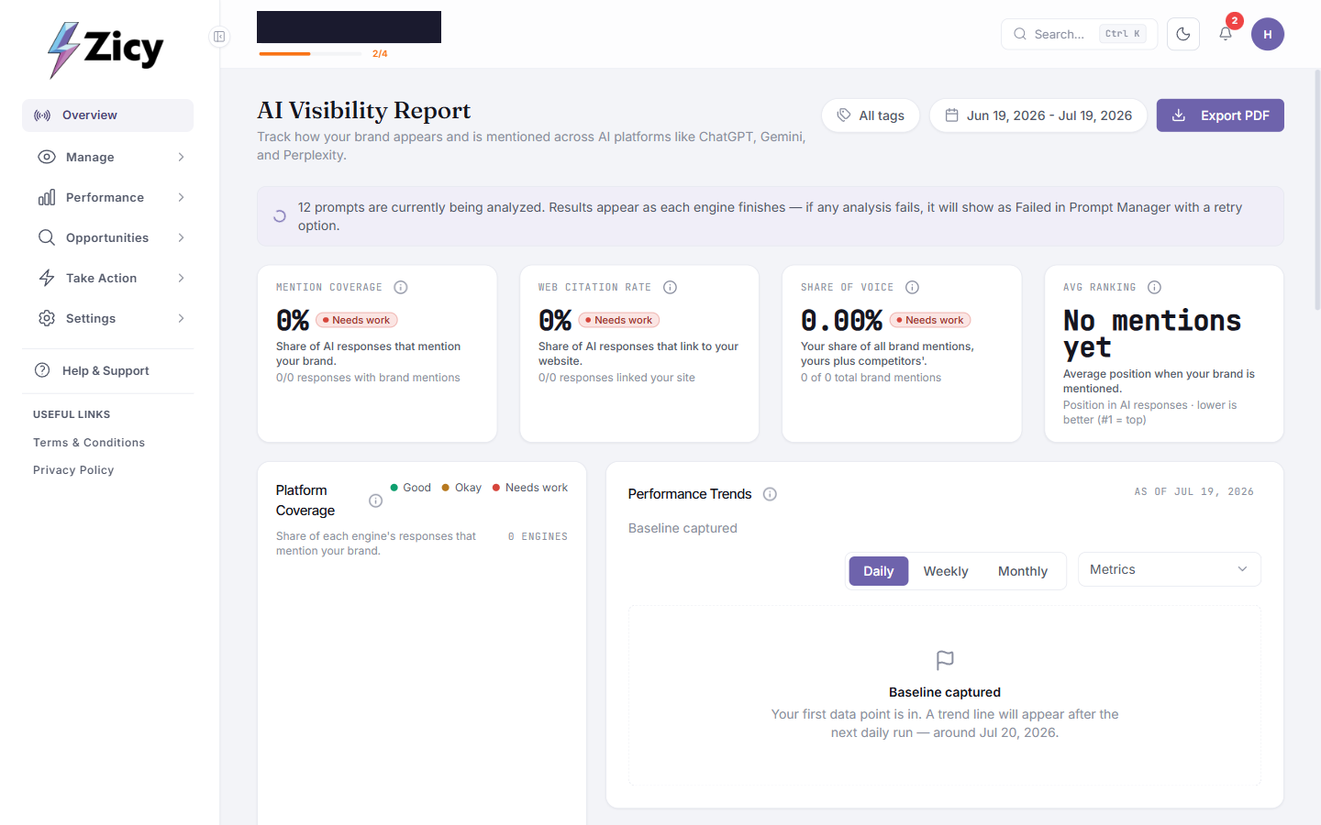The image size is (1321, 825).
Task: Expand the Performance menu chevron
Action: point(181,197)
